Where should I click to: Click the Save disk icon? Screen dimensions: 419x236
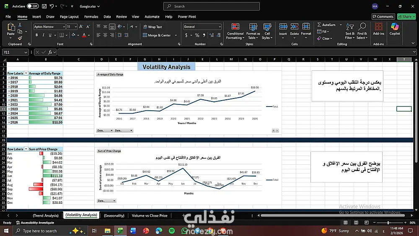tap(44, 6)
